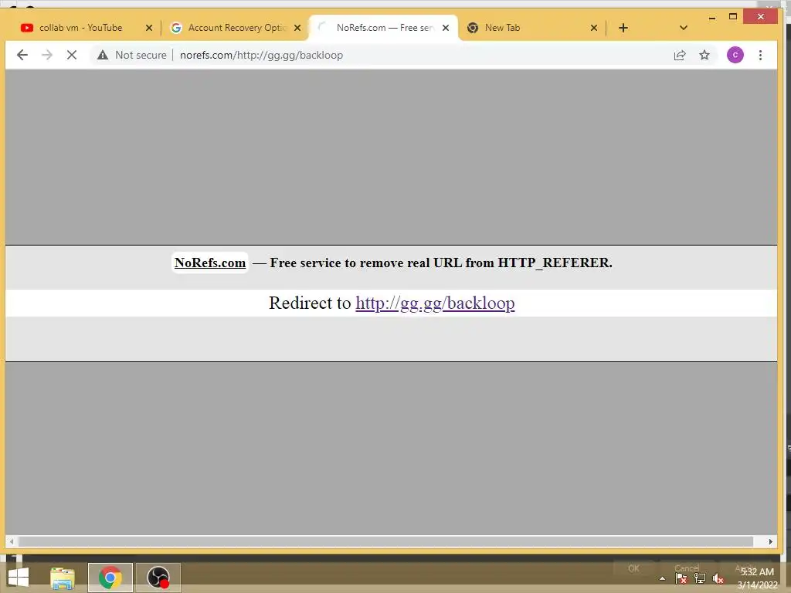Close the NoRefs.com tab
This screenshot has height=593, width=791.
pos(446,28)
